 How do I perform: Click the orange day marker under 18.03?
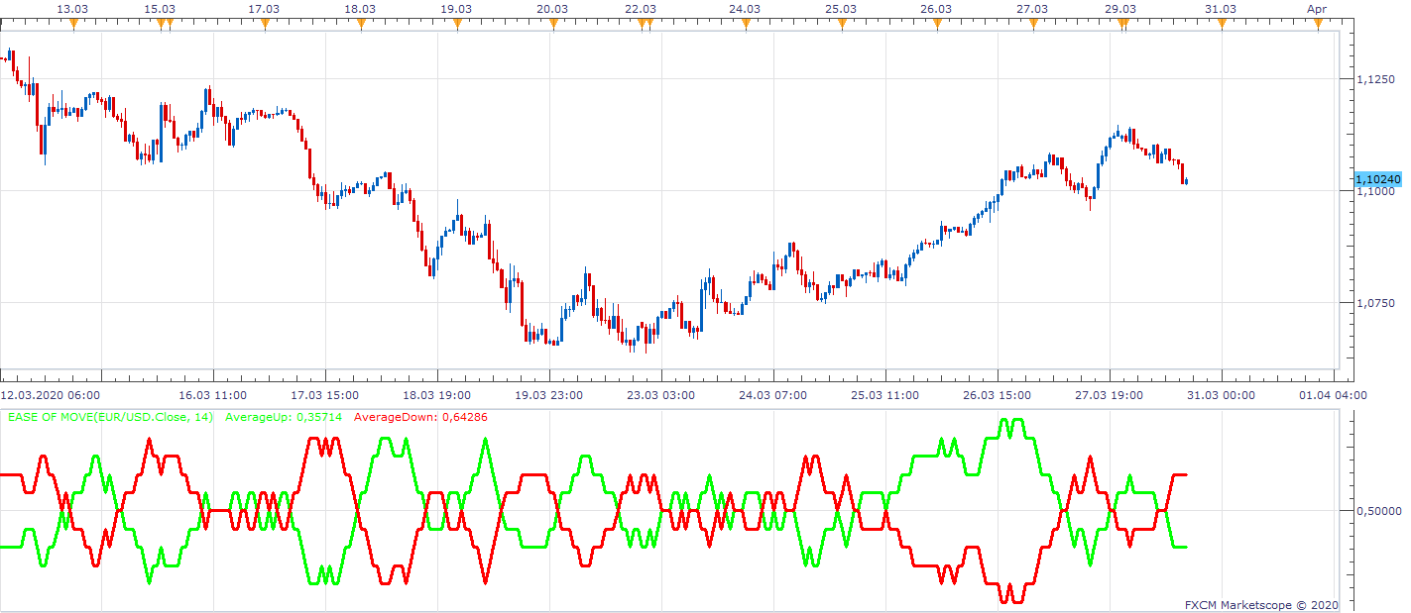[361, 25]
